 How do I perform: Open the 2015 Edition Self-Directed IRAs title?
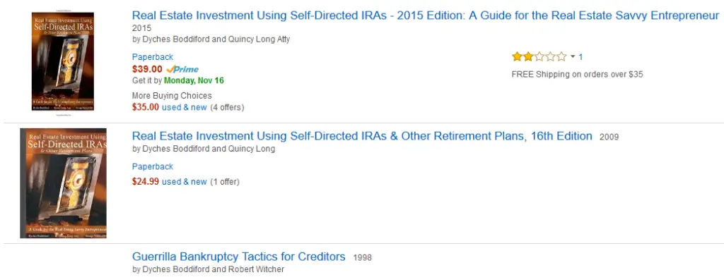(x=426, y=16)
